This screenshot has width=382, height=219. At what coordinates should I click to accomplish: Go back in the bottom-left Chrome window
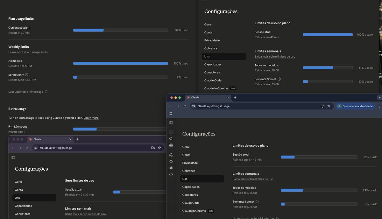[x=13, y=148]
